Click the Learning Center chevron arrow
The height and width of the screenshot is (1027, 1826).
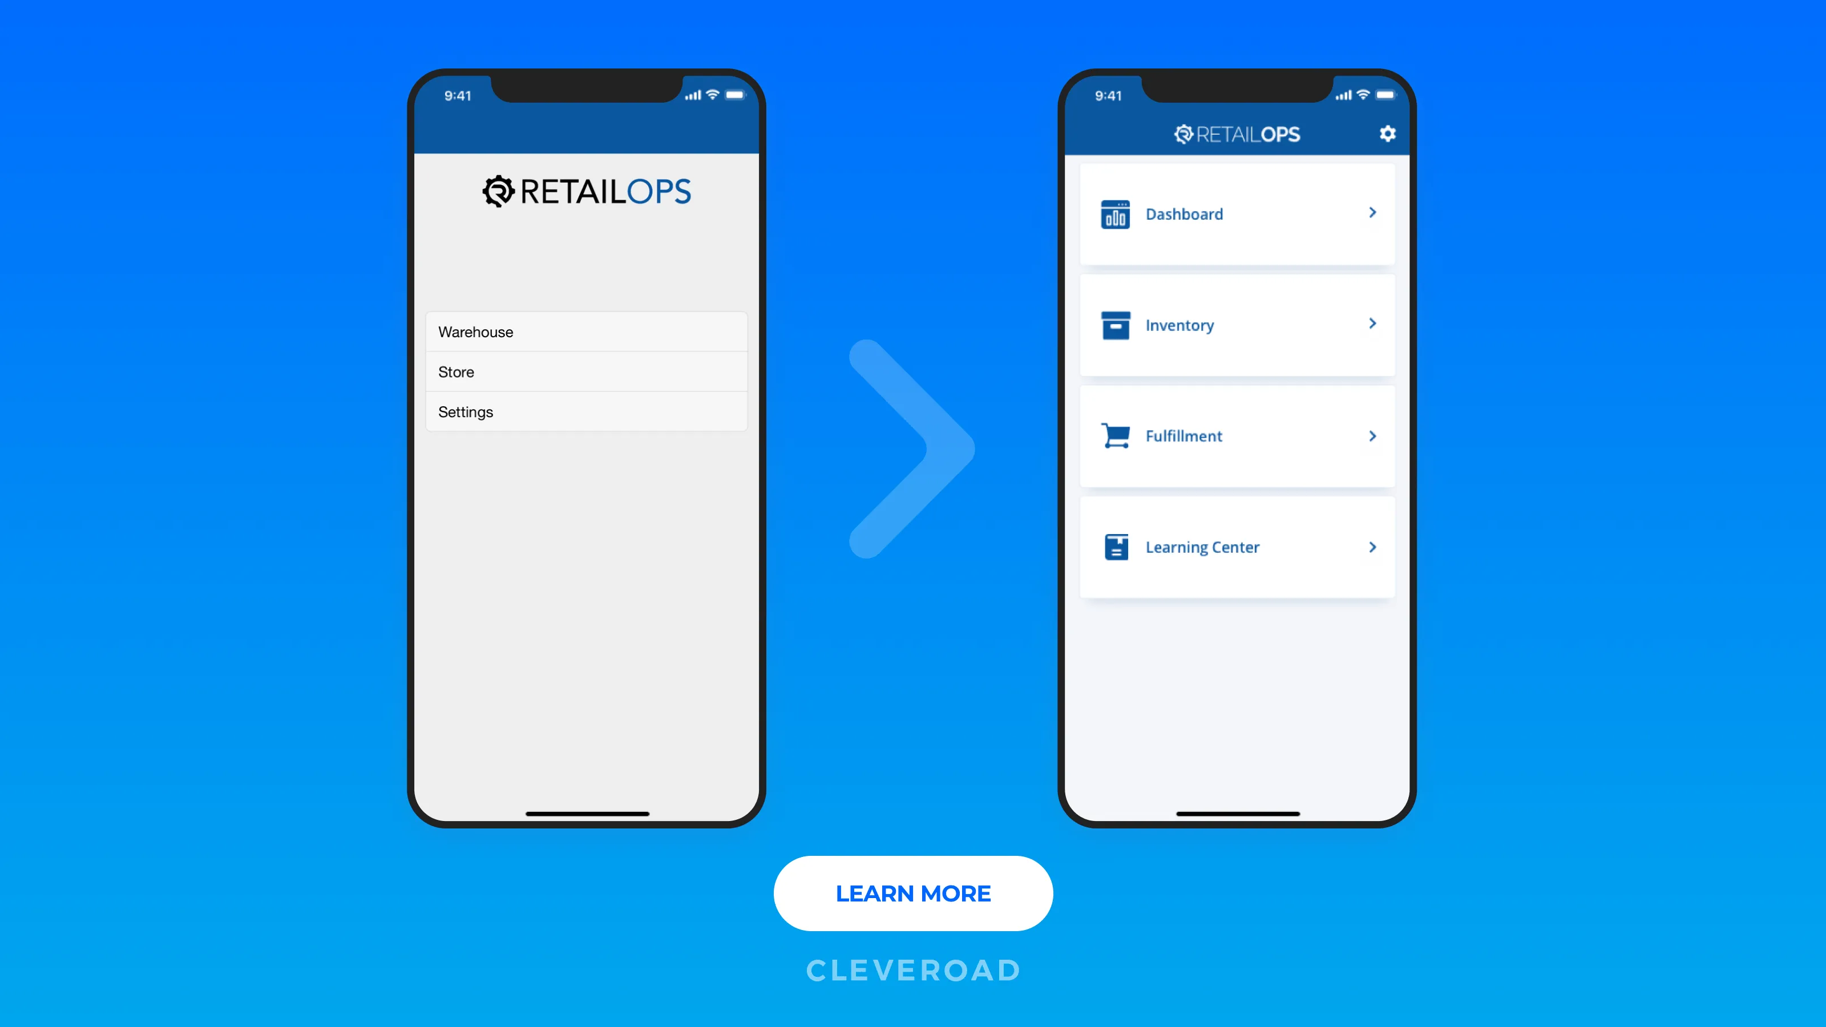click(1372, 547)
